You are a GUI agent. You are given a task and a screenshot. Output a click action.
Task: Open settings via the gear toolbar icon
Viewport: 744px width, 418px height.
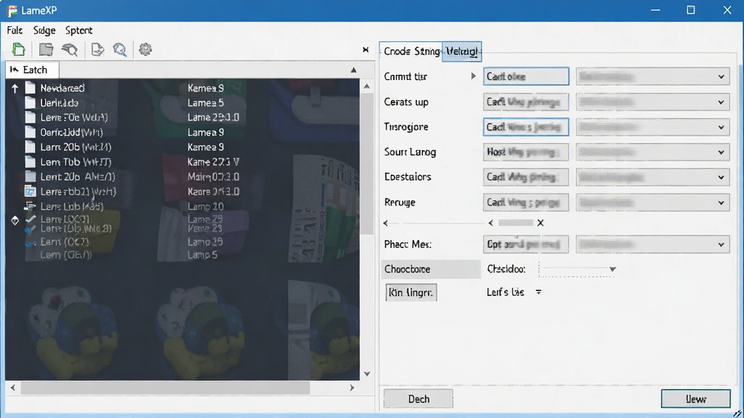(145, 49)
